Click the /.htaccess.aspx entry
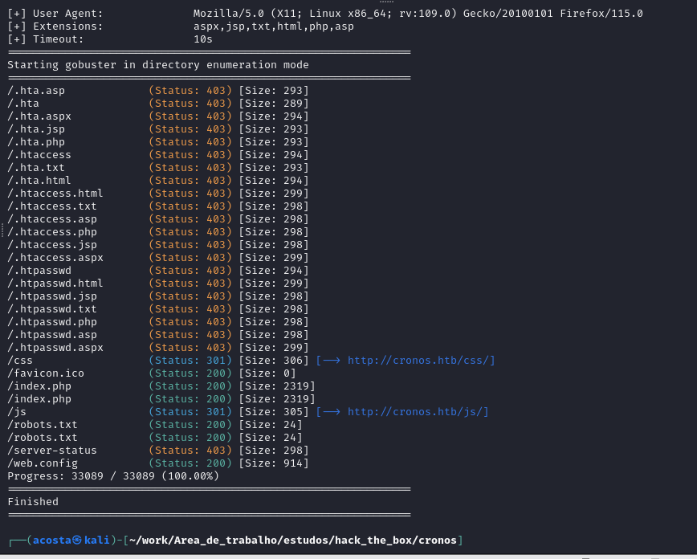The image size is (697, 559). [55, 258]
